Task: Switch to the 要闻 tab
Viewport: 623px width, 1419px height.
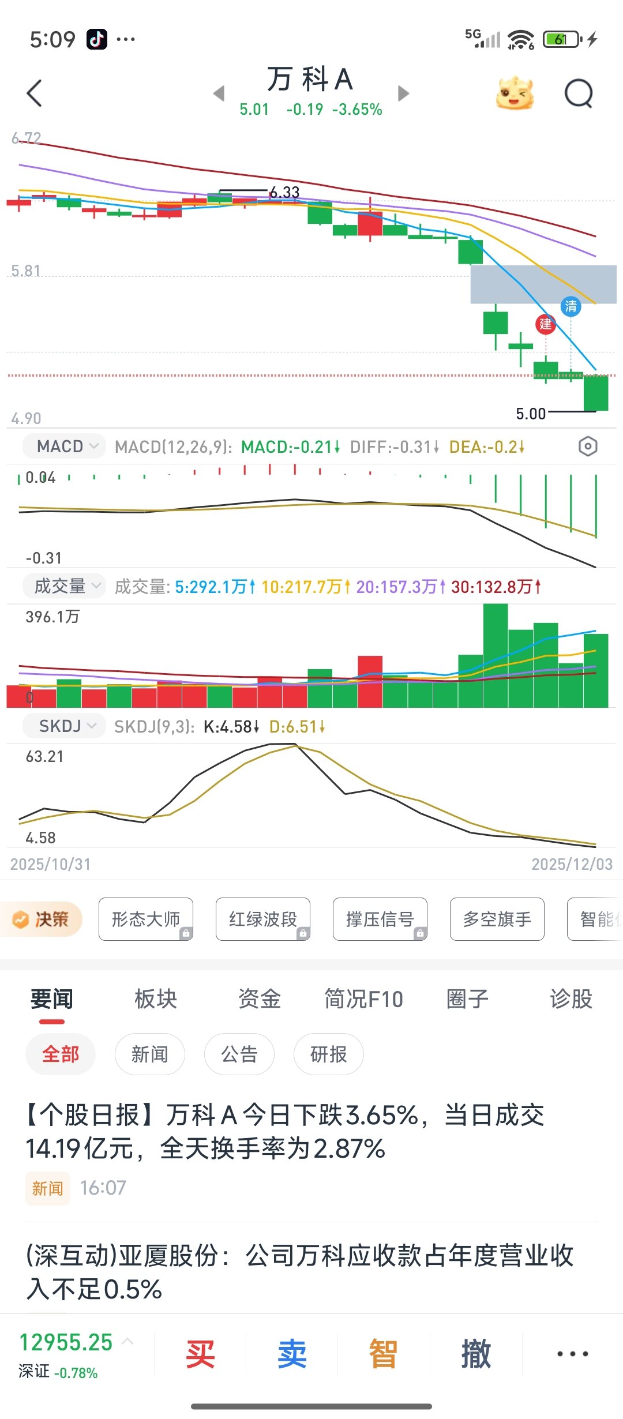Action: pos(52,999)
